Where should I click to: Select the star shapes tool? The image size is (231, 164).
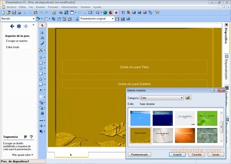pos(41,79)
